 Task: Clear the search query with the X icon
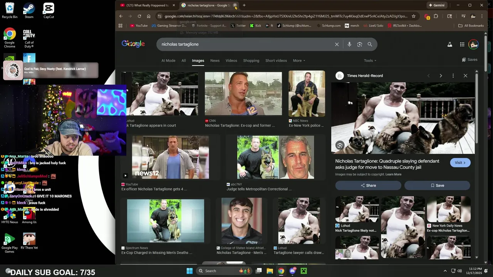337,44
